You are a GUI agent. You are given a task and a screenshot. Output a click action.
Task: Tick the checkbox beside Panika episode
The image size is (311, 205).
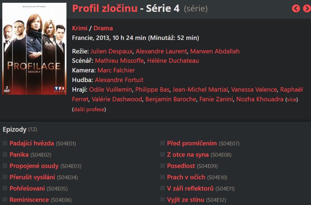pos(5,154)
